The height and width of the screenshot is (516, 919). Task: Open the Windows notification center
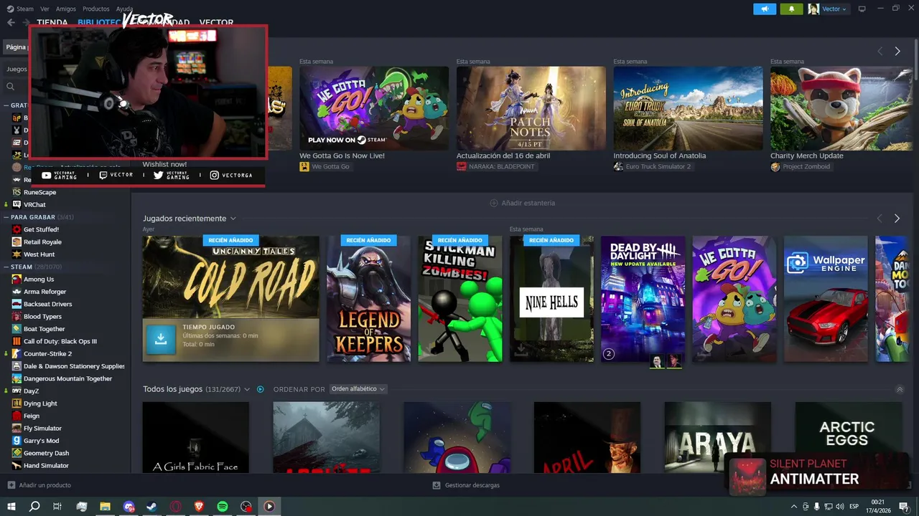click(x=904, y=507)
